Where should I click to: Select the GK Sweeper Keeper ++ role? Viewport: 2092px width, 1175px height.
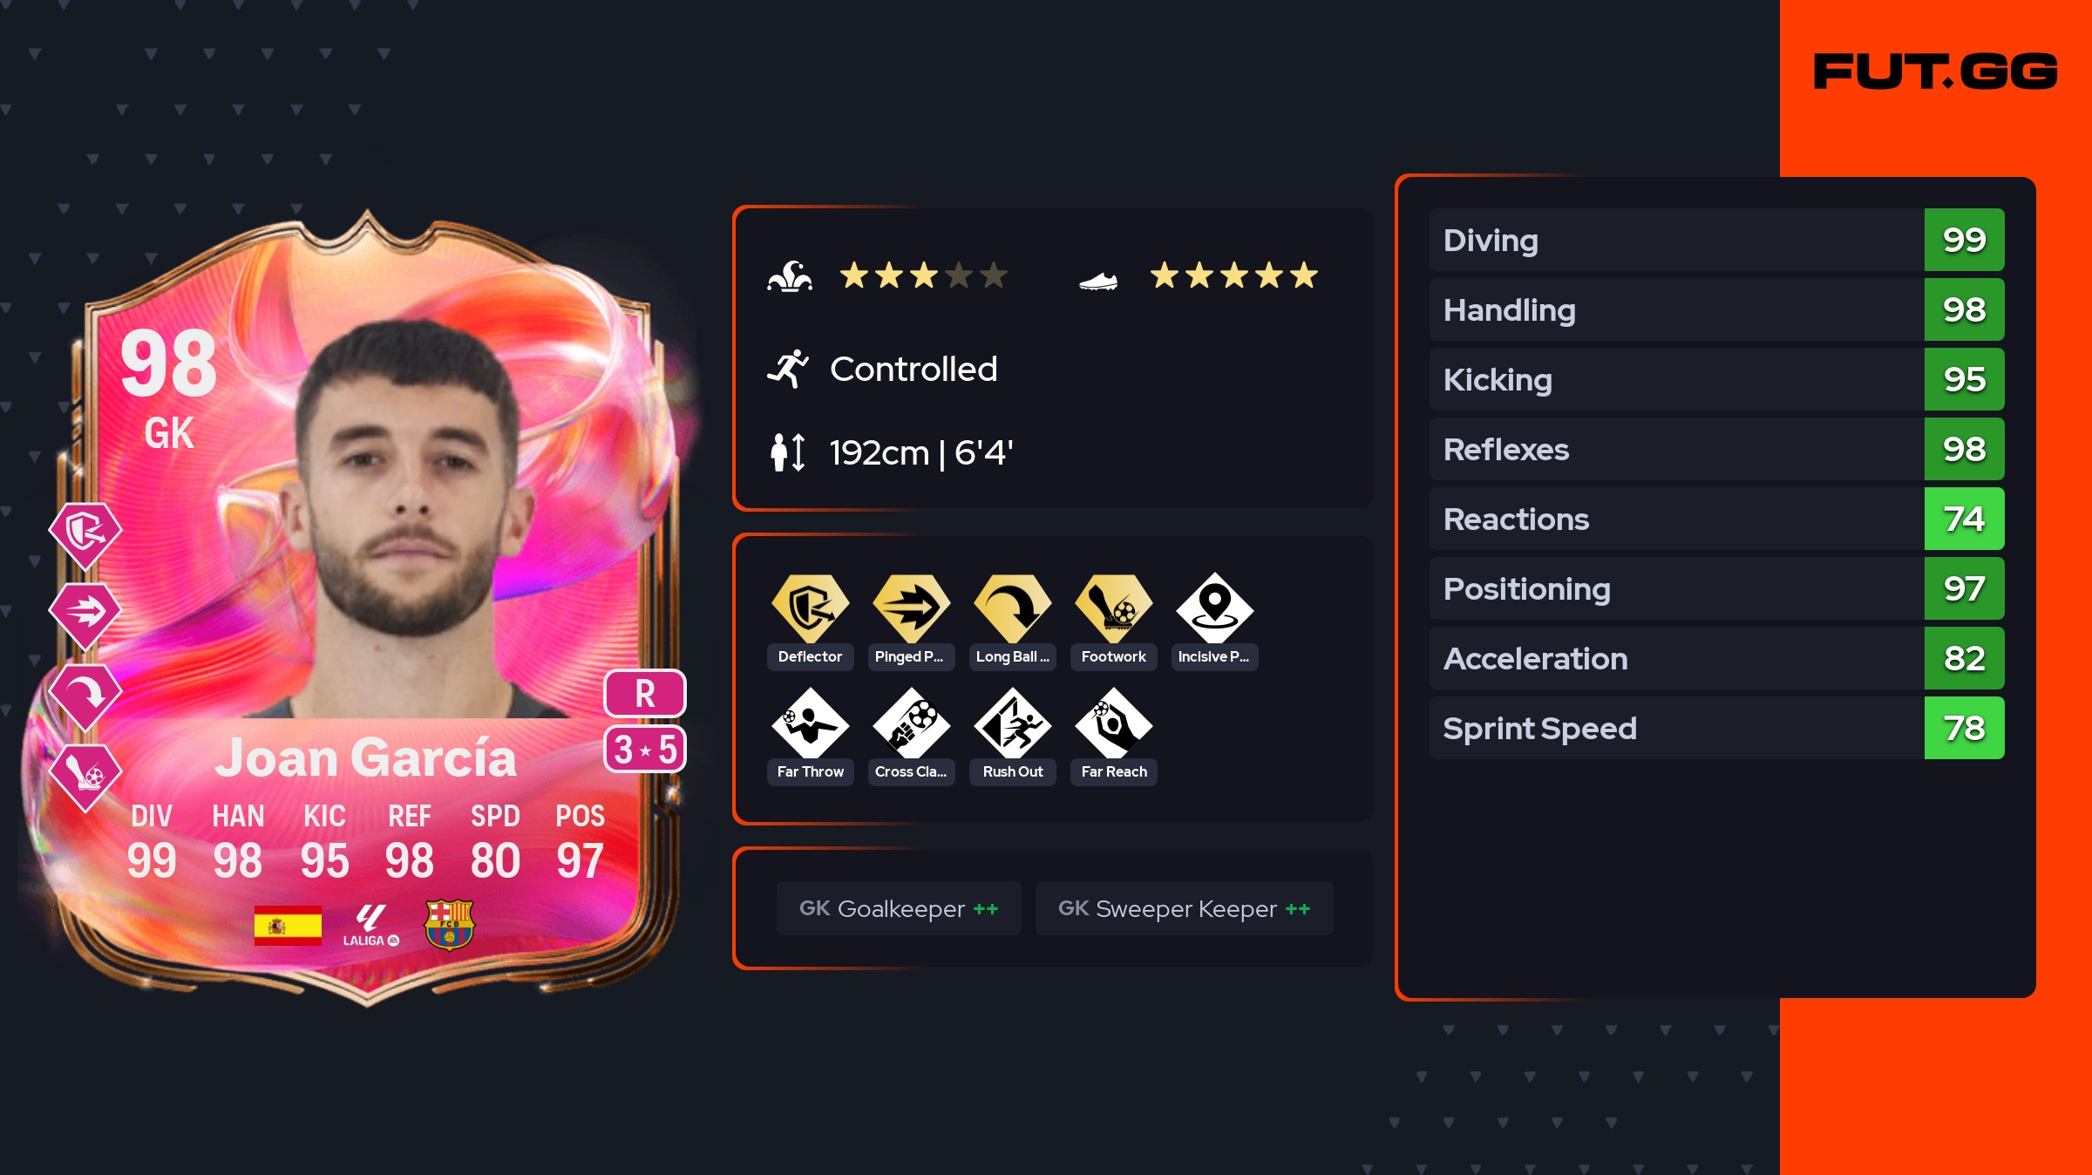(x=1184, y=908)
